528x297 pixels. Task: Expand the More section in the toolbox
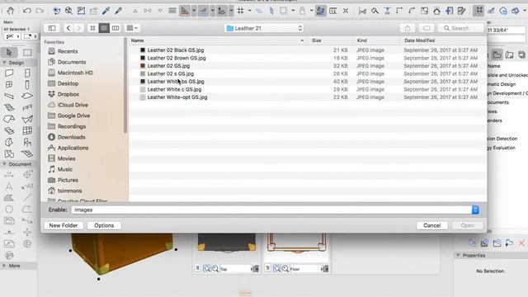point(4,266)
